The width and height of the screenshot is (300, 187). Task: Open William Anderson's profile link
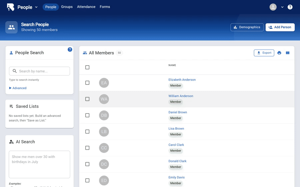coord(181,96)
